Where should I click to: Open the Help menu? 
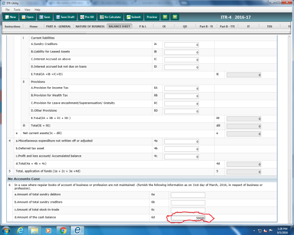pos(38,9)
